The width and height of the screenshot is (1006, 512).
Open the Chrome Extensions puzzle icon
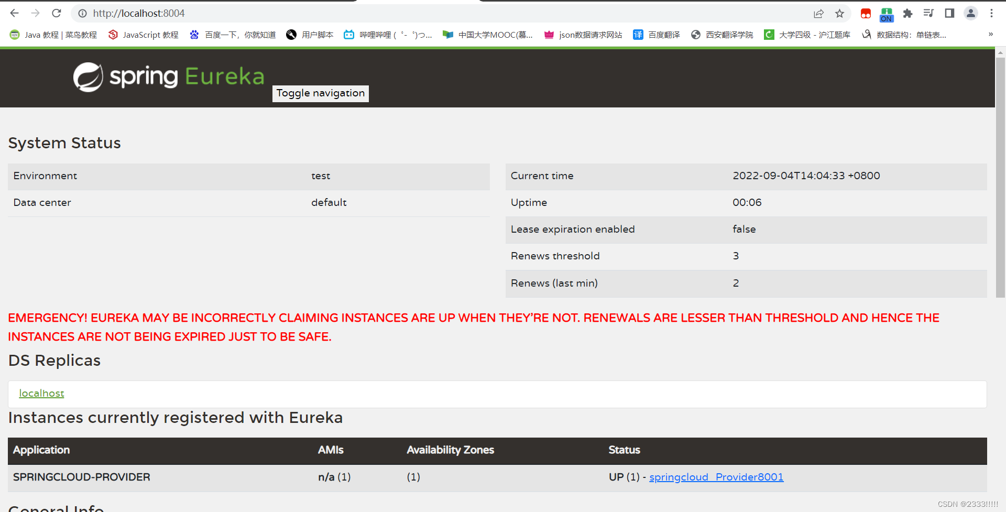tap(907, 14)
